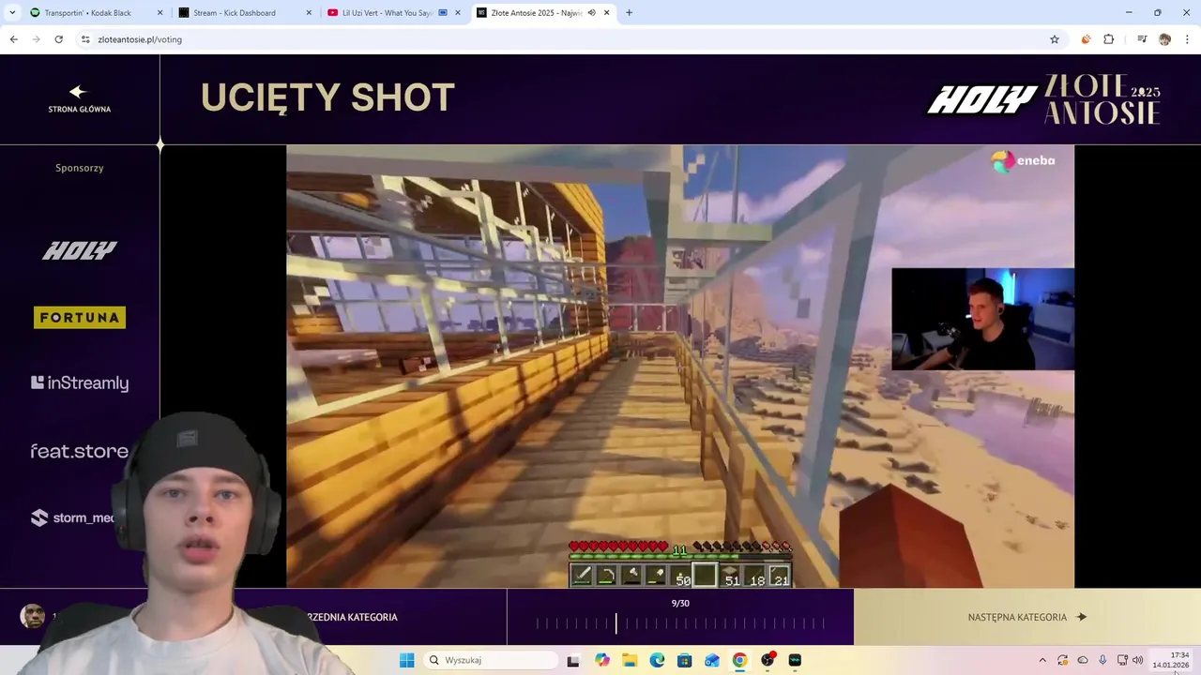Open the volume tray icon
The width and height of the screenshot is (1201, 675).
(x=1137, y=660)
